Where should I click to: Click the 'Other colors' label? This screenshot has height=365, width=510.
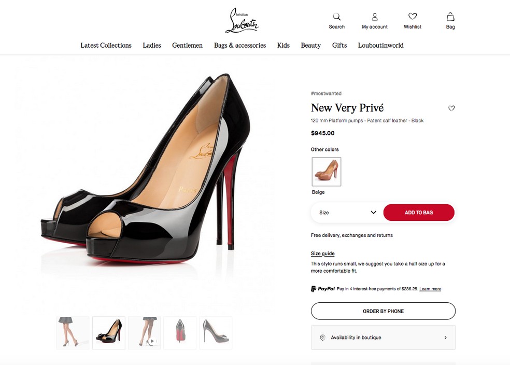point(325,149)
